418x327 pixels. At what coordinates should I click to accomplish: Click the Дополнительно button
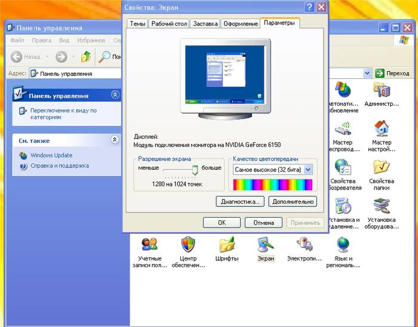(292, 201)
